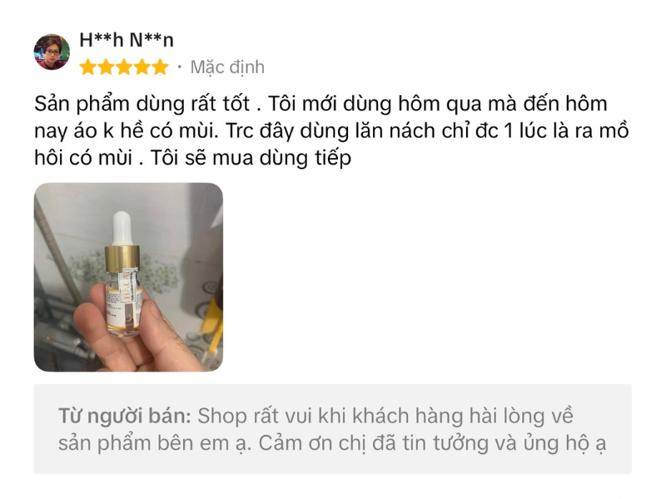Open the review product photo thumbnail
The image size is (666, 499).
128,277
